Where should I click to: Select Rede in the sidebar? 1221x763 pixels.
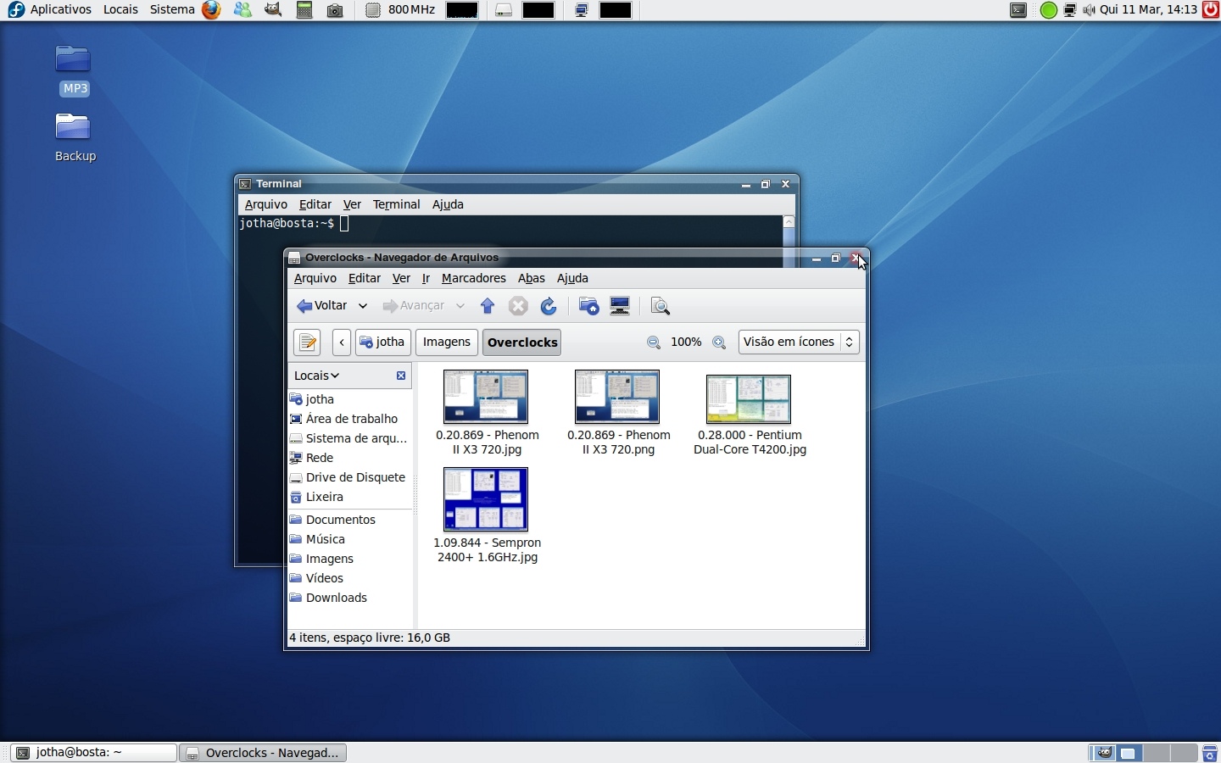pyautogui.click(x=312, y=459)
